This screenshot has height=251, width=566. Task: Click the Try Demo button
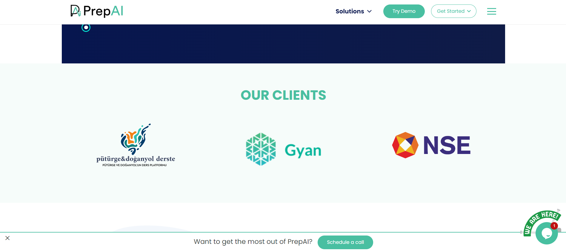pos(404,11)
